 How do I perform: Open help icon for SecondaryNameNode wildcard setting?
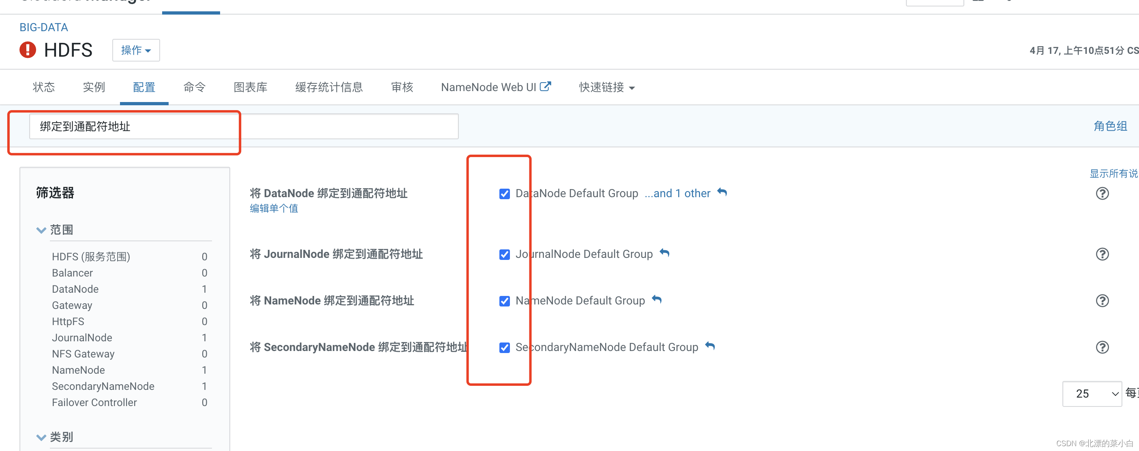coord(1102,347)
